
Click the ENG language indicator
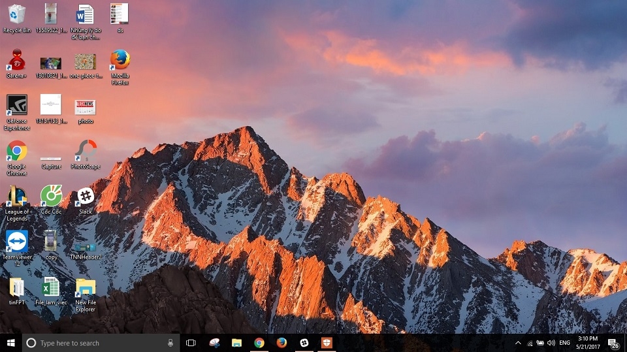point(564,343)
